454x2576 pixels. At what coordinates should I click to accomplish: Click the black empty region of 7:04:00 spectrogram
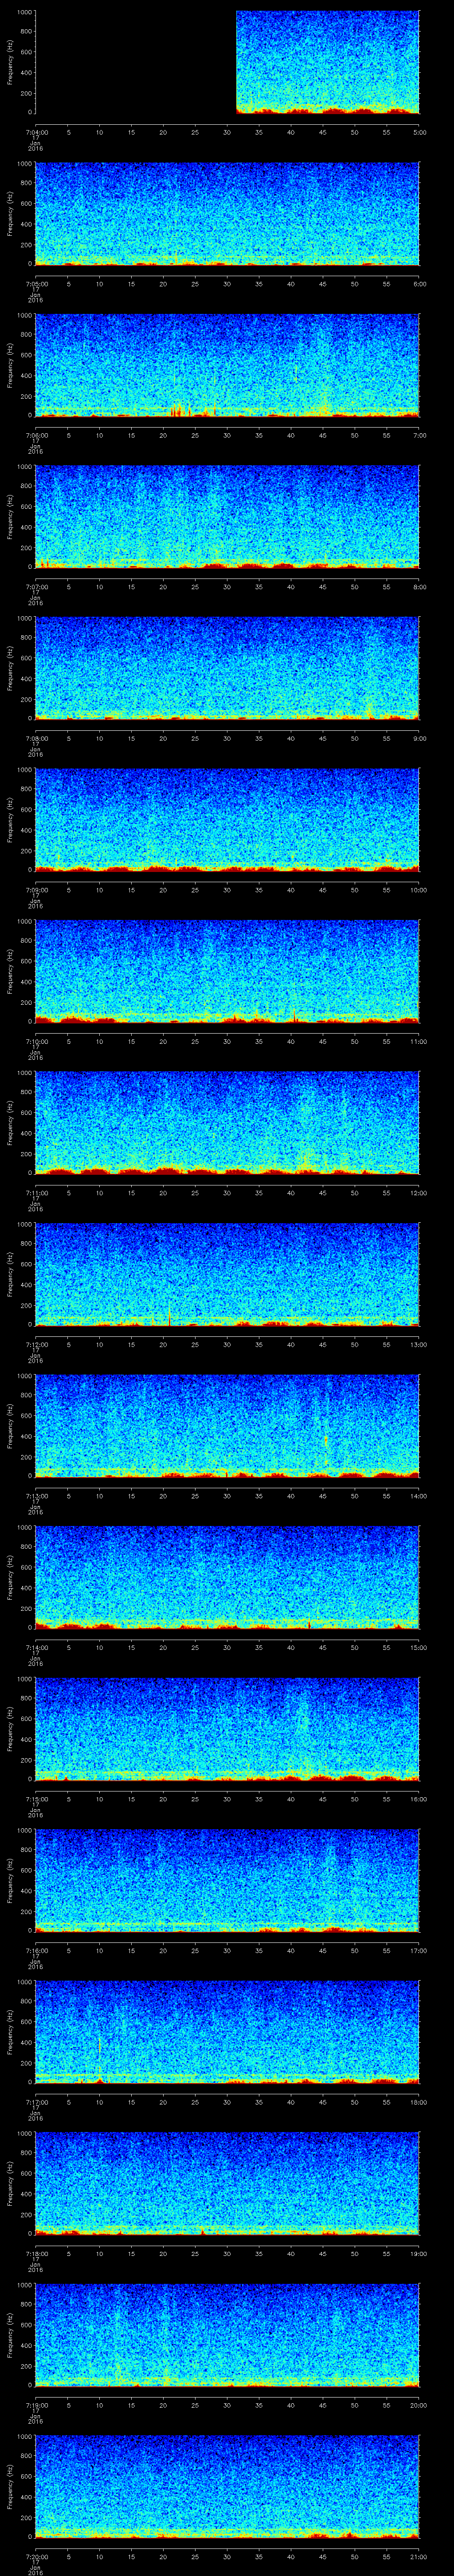(x=135, y=62)
